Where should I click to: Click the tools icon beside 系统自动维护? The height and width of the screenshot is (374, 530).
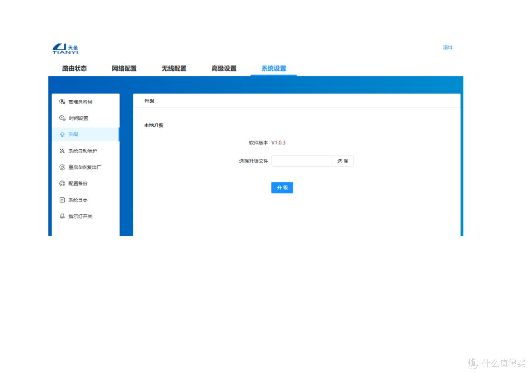click(x=62, y=151)
